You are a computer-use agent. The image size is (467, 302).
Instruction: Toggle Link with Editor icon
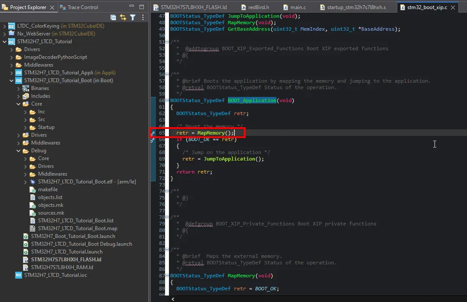pyautogui.click(x=123, y=18)
